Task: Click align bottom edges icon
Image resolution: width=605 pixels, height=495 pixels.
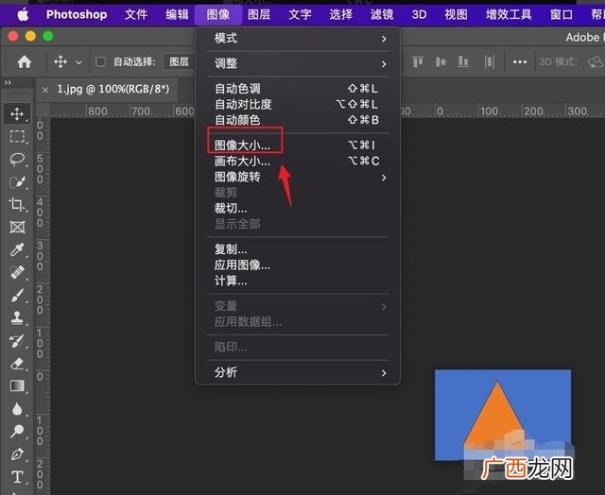Action: [x=462, y=61]
